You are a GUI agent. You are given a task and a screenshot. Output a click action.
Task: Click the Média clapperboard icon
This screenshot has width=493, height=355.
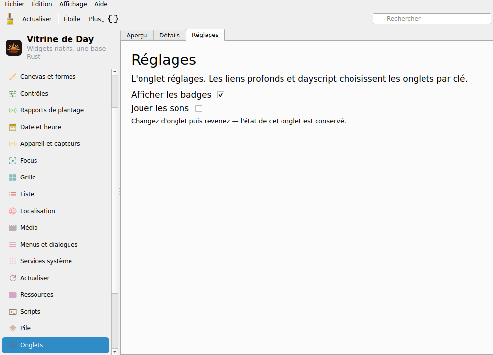tap(13, 228)
